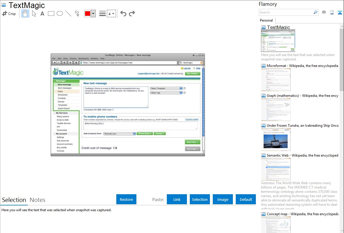This screenshot has height=233, width=344.
Task: Open the Microformat Wikipedia snapshot thumbnail
Action: pos(276,80)
